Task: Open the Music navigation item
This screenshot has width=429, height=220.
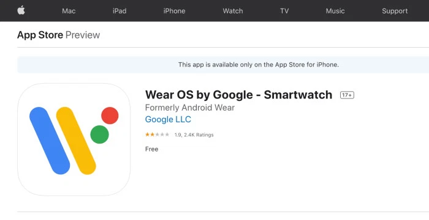Action: [335, 11]
